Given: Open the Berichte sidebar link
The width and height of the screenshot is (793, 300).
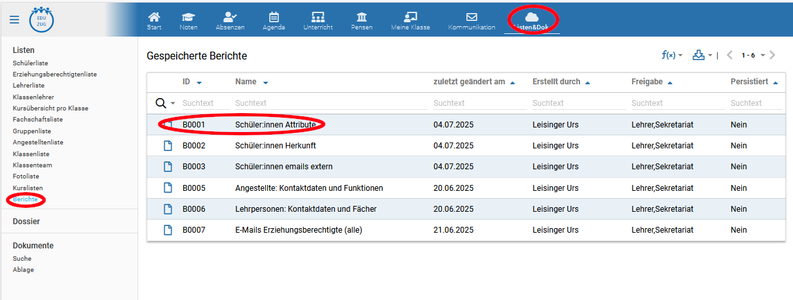Looking at the screenshot, I should [x=25, y=199].
